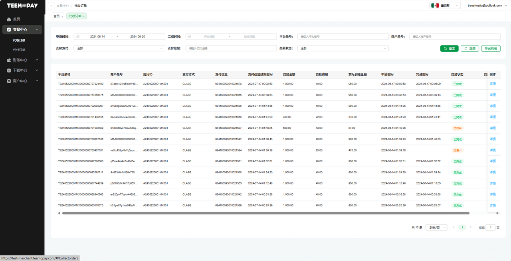The image size is (511, 261).
Task: Open 详情 for order TS2405220001MX0000060700467531
Action: coord(493,150)
